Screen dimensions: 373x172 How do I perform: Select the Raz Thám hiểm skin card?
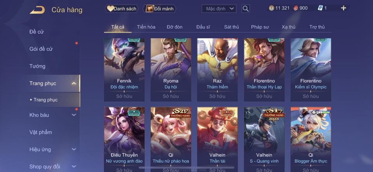point(218,70)
